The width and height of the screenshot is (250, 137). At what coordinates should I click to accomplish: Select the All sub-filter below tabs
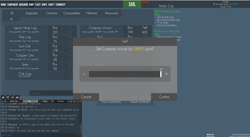(11, 19)
